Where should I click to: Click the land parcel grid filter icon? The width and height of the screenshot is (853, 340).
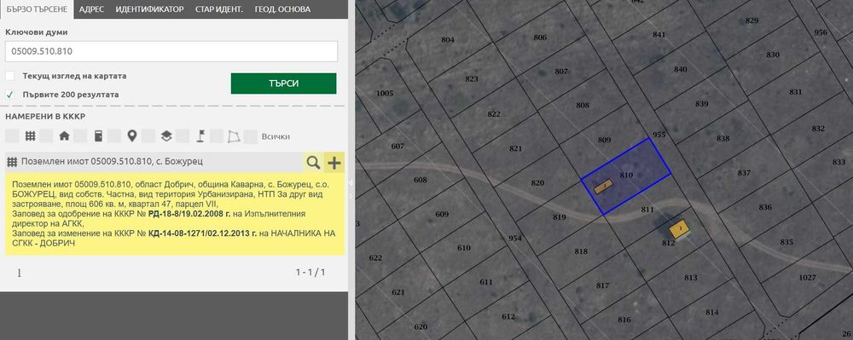(31, 136)
